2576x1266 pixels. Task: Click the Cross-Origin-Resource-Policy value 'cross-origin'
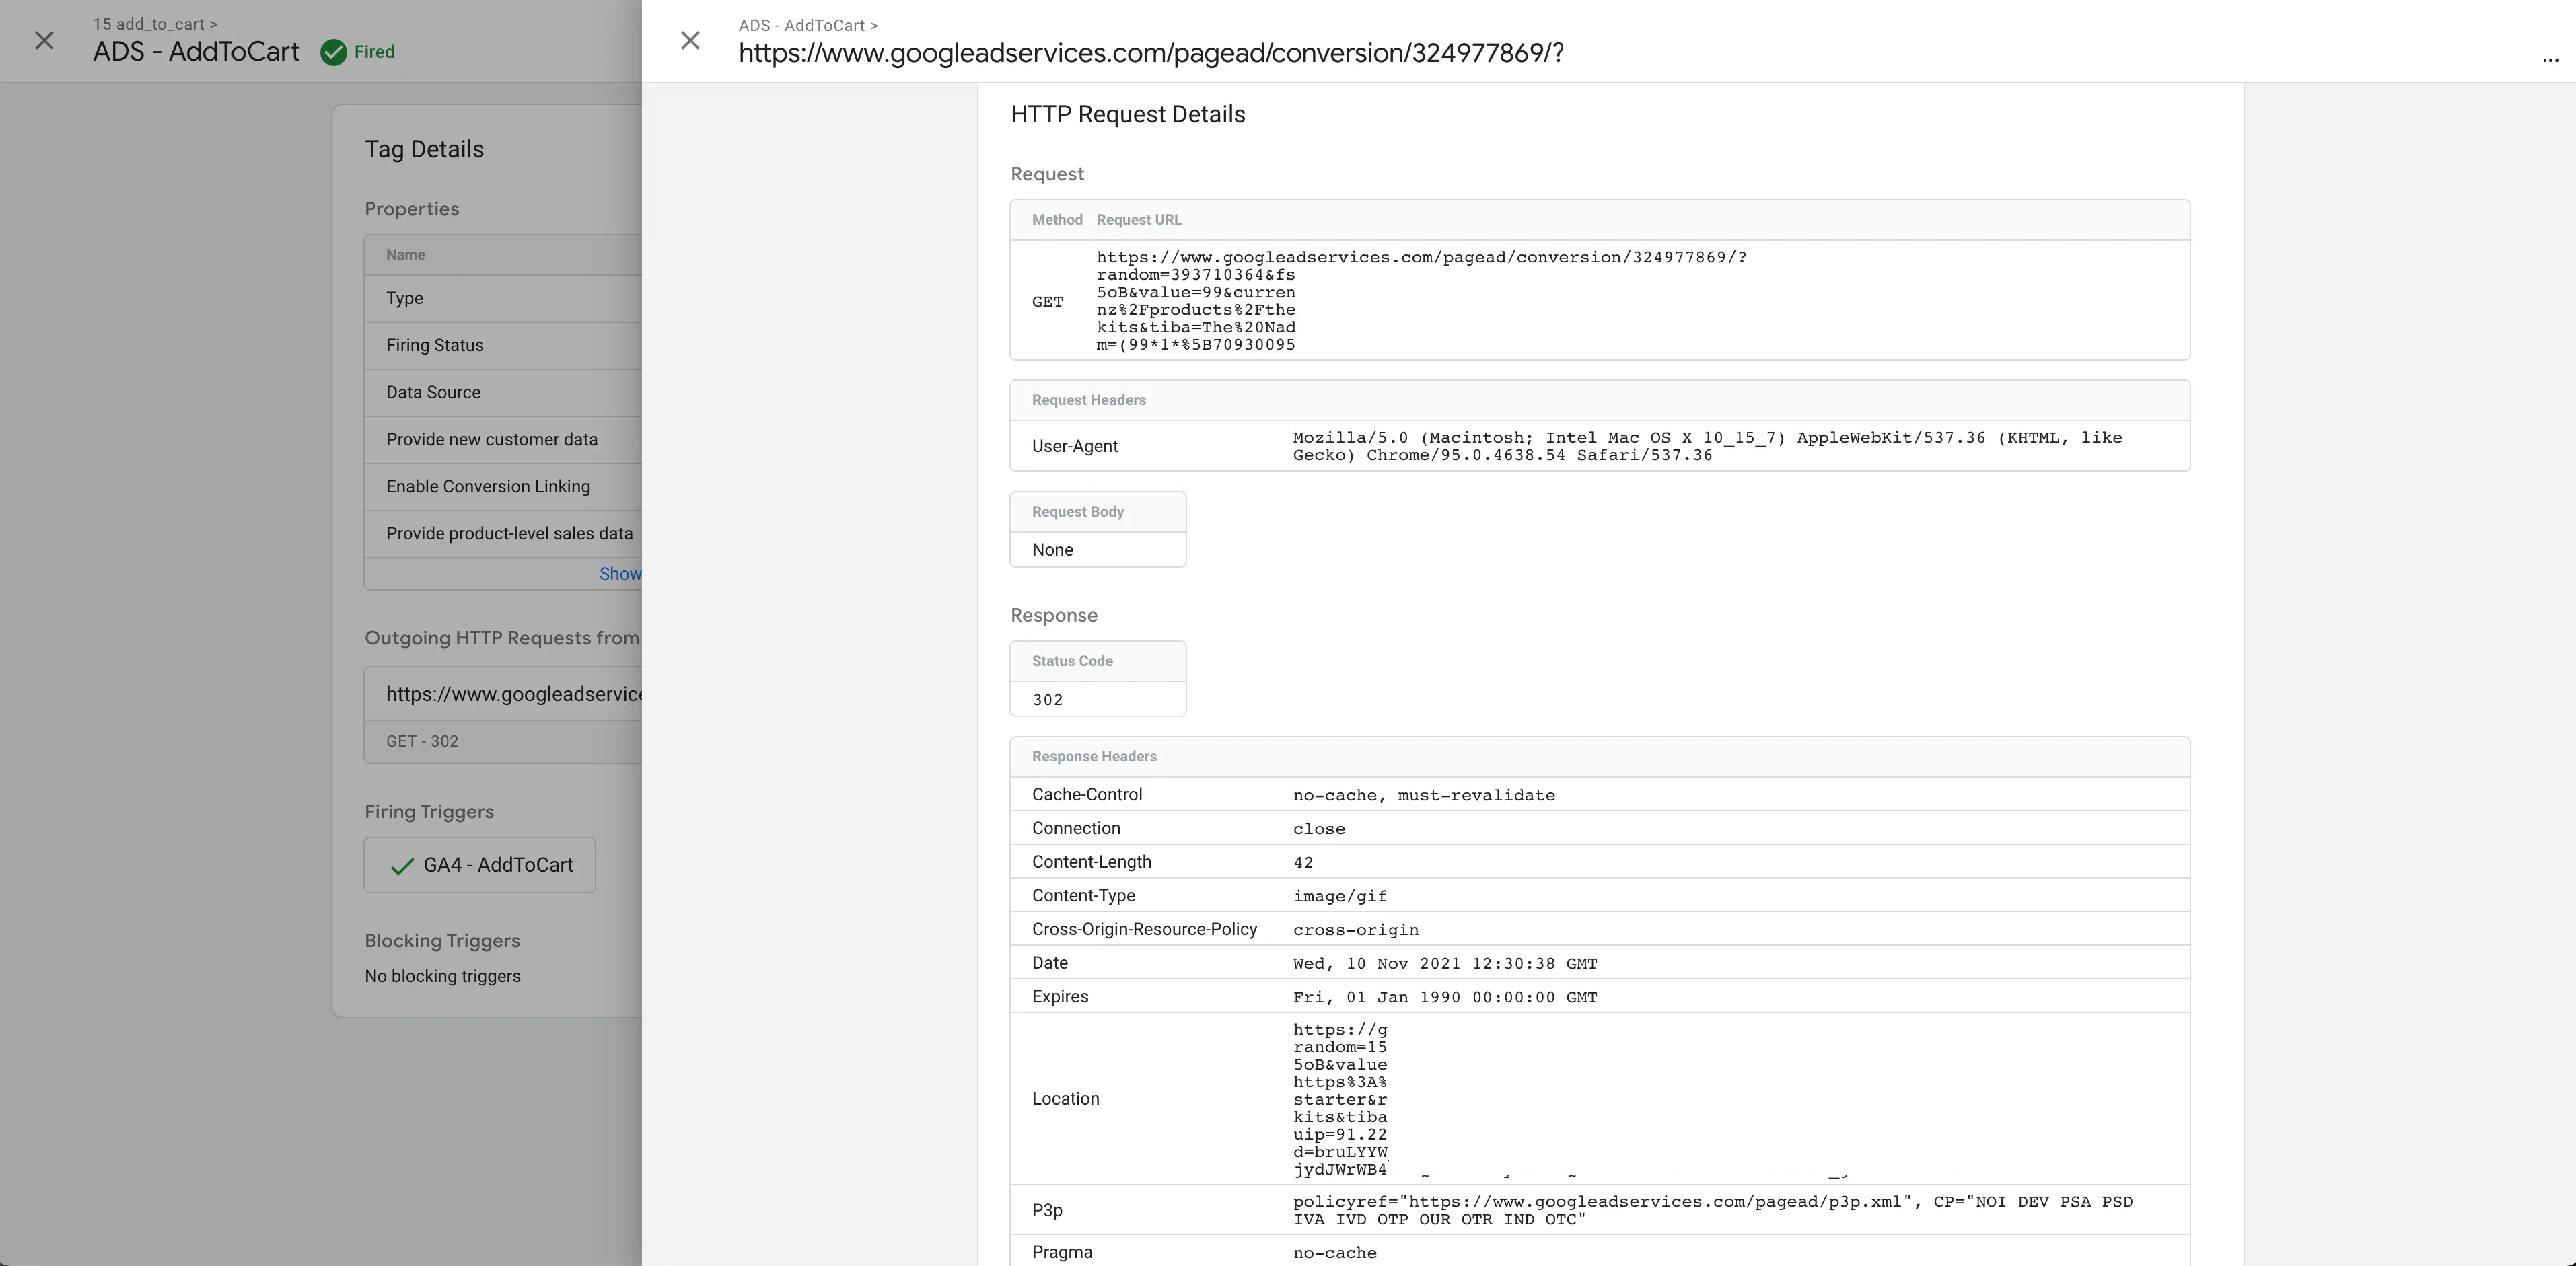(1356, 930)
